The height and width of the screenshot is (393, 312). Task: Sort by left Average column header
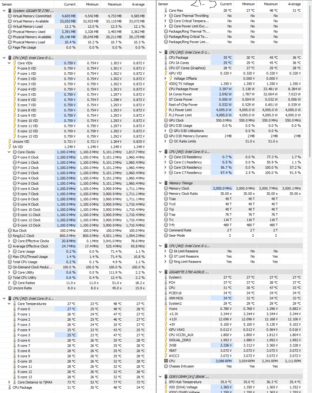[x=138, y=4]
